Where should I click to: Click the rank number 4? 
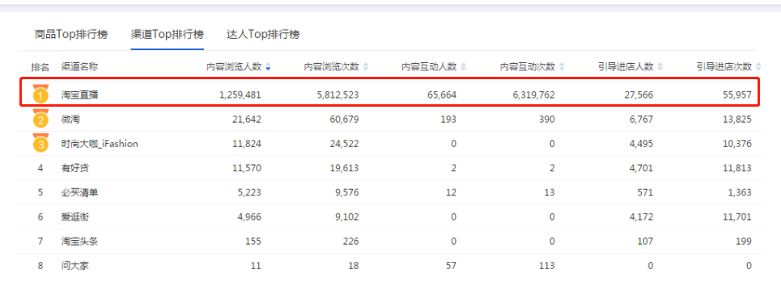(40, 168)
